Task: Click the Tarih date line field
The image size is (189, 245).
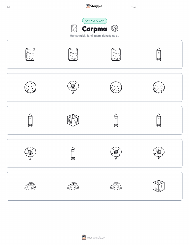Action: [163, 7]
